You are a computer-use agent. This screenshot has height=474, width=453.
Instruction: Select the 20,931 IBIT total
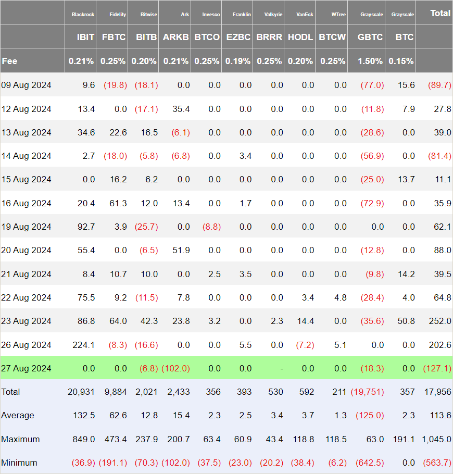point(81,392)
